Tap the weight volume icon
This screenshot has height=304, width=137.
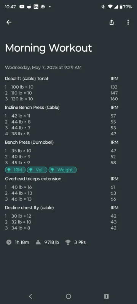(x=38, y=242)
